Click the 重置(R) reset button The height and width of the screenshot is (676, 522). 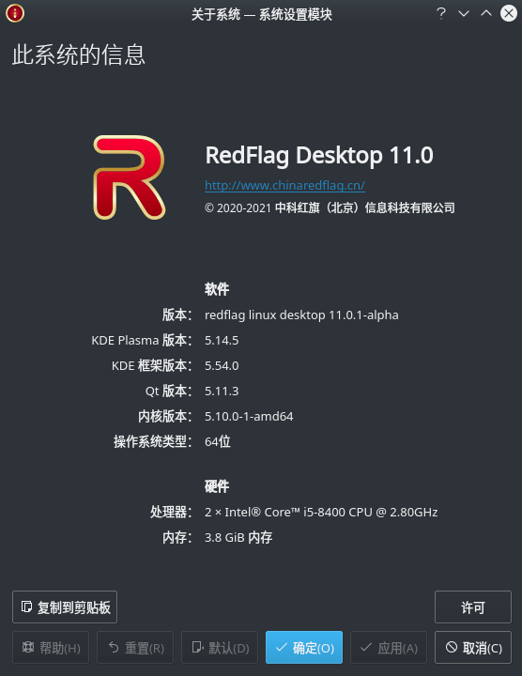(135, 648)
